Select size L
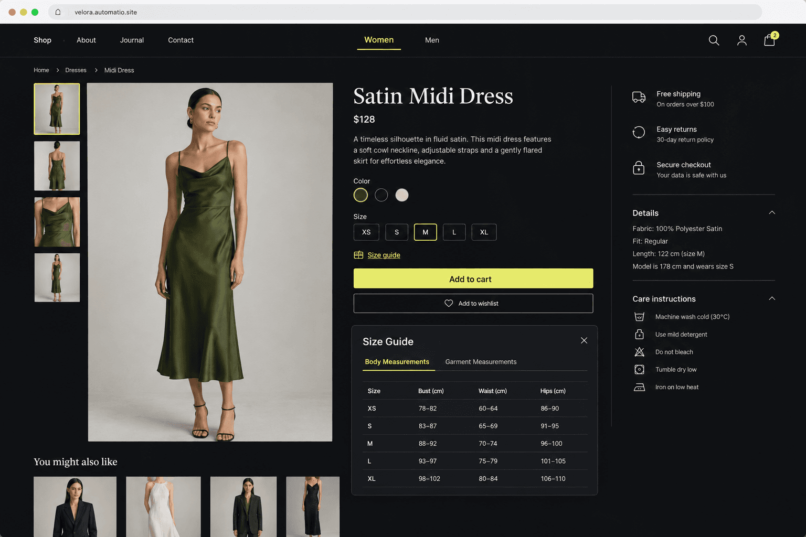 454,232
